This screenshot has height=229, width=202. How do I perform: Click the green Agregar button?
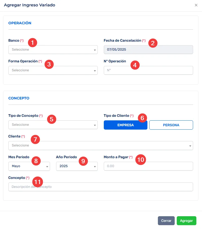click(186, 221)
